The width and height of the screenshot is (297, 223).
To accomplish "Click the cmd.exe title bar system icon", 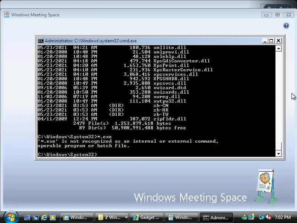I will 40,41.
